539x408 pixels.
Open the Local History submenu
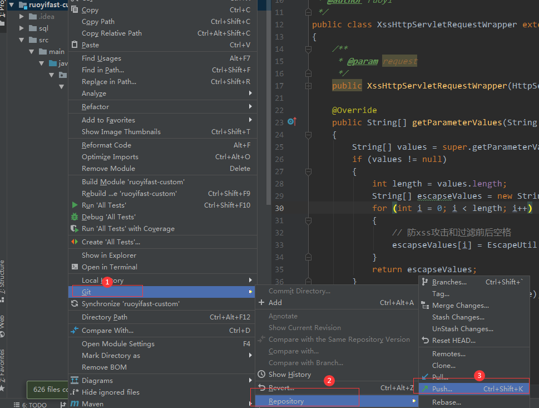pyautogui.click(x=162, y=281)
